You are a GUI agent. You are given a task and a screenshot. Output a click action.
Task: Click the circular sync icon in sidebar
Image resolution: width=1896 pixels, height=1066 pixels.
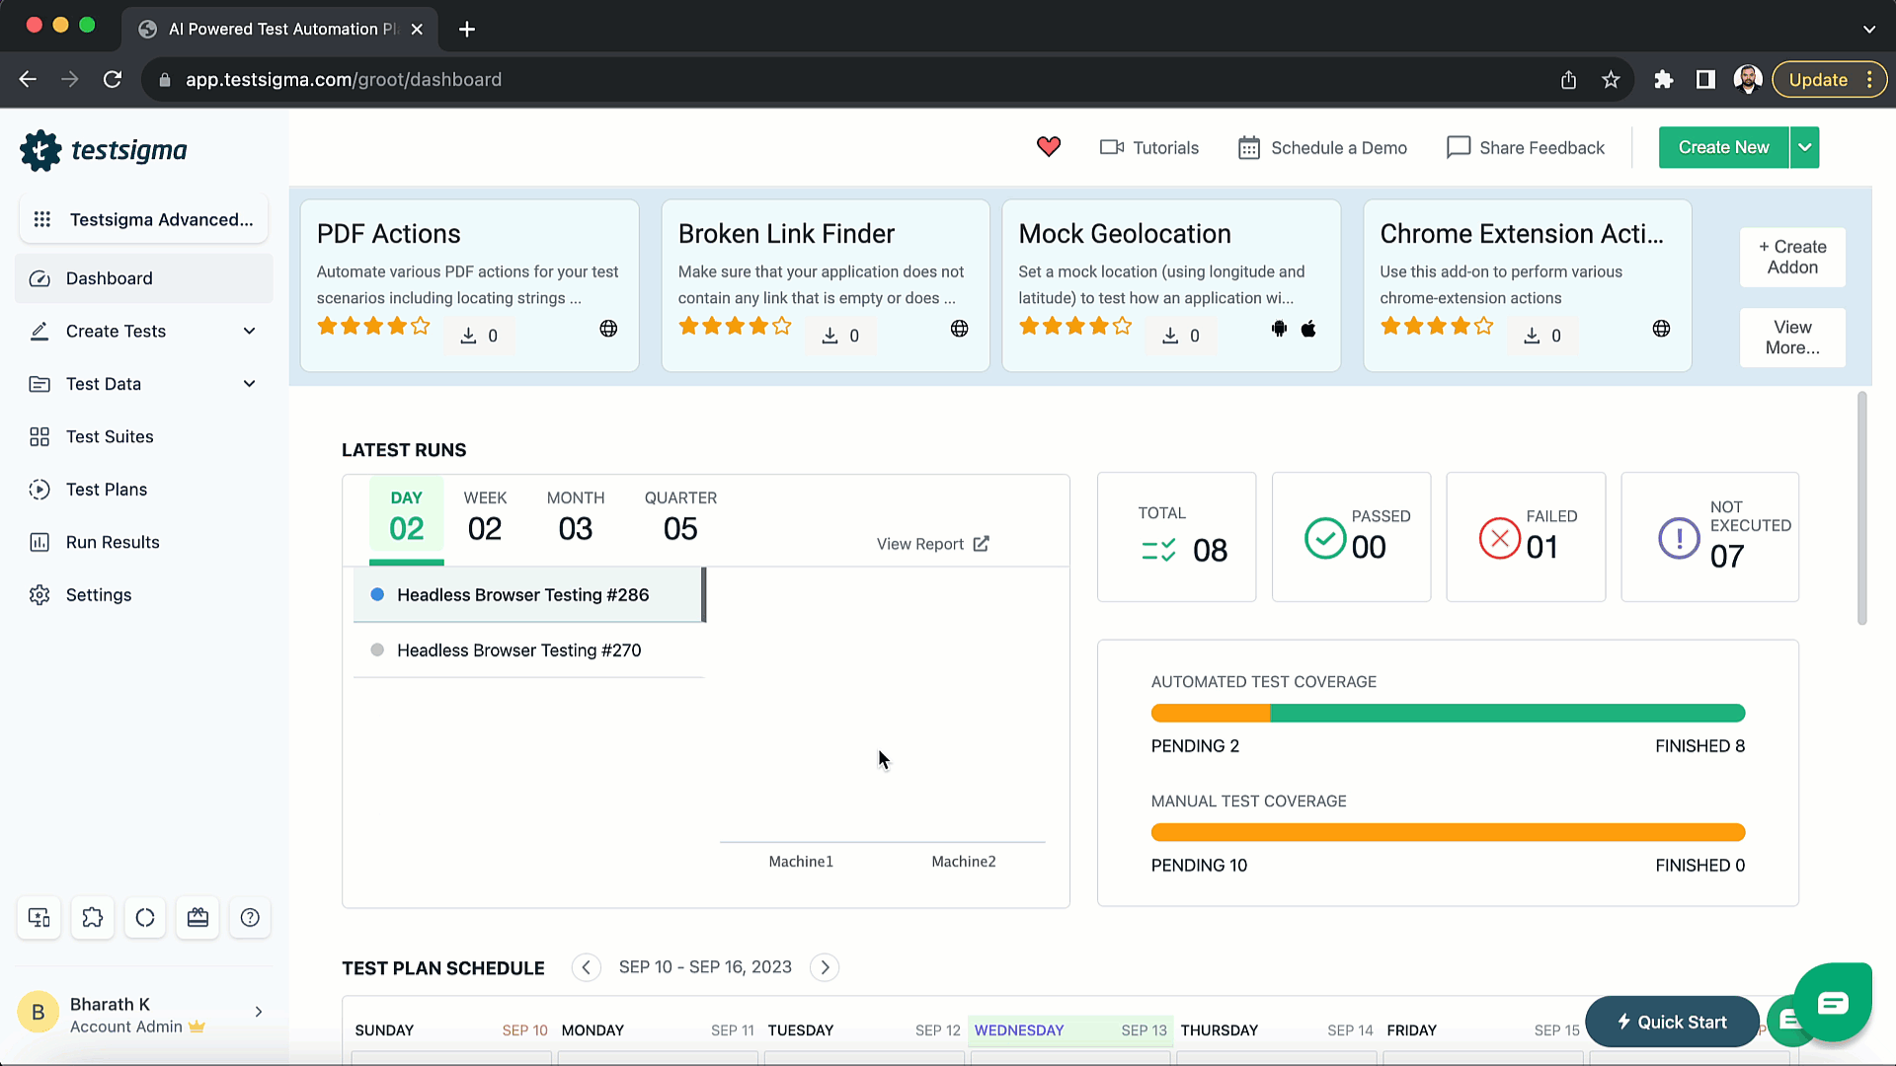tap(145, 918)
